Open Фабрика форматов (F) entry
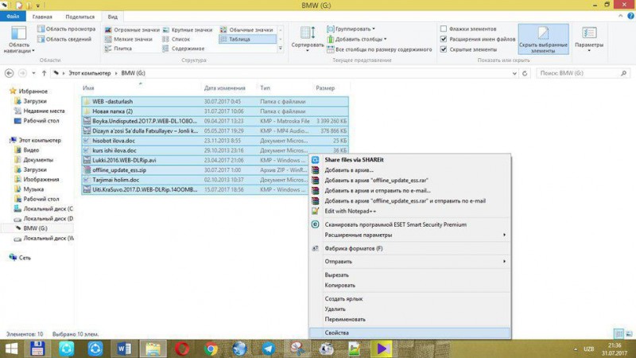Screen dimensions: 636x358 coord(409,248)
